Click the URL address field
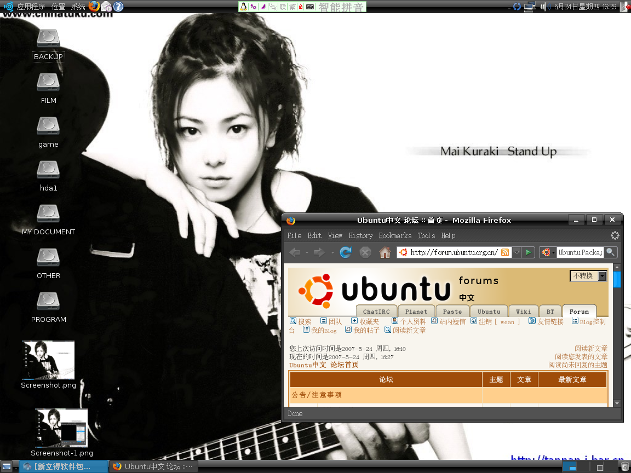631x473 pixels. click(454, 252)
